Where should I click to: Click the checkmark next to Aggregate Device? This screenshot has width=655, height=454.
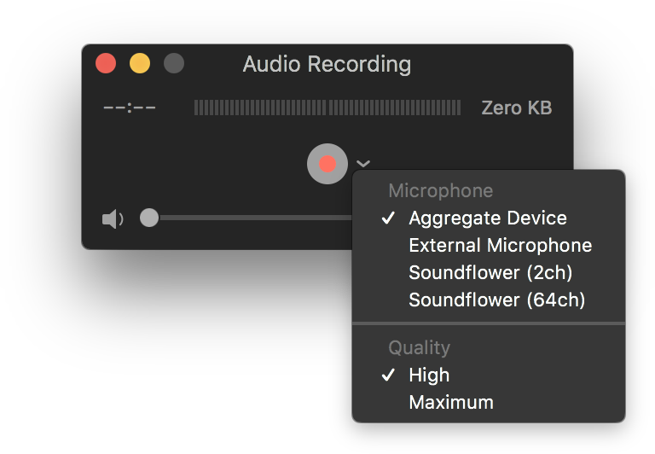[x=389, y=218]
